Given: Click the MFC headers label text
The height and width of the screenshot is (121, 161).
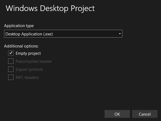Looking at the screenshot, I should tap(27, 78).
